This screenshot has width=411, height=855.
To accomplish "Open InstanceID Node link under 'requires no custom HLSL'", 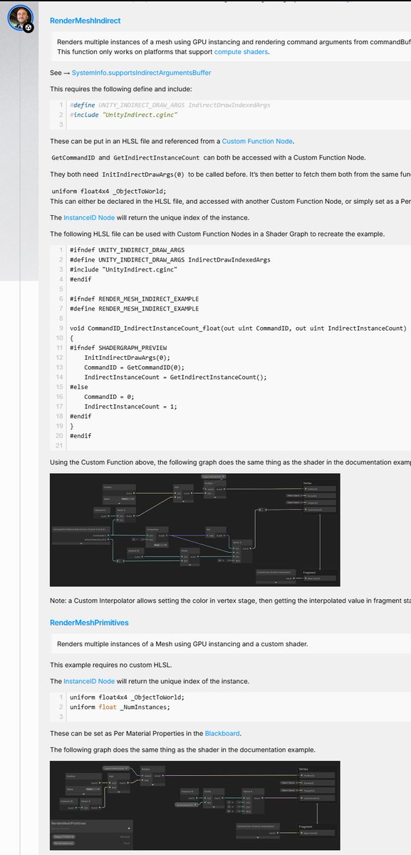I will [x=89, y=681].
